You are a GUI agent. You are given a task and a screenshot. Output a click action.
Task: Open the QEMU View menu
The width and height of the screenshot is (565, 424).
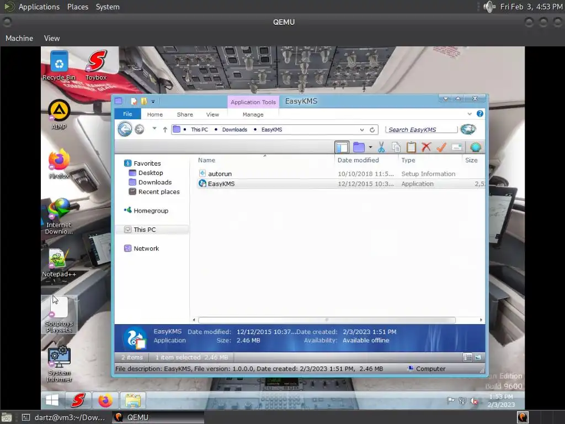(52, 38)
